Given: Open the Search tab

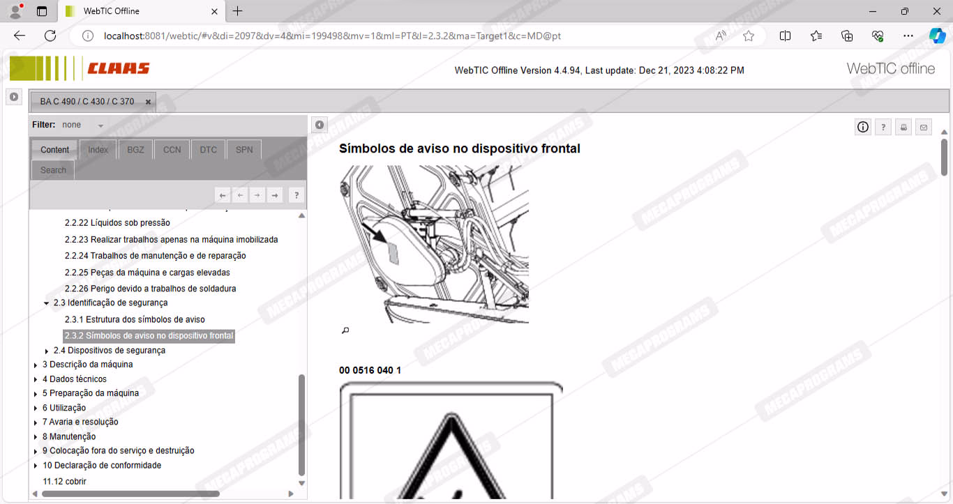Looking at the screenshot, I should (x=53, y=170).
